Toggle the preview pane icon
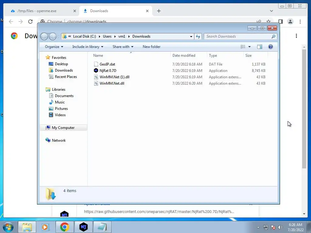 (259, 46)
